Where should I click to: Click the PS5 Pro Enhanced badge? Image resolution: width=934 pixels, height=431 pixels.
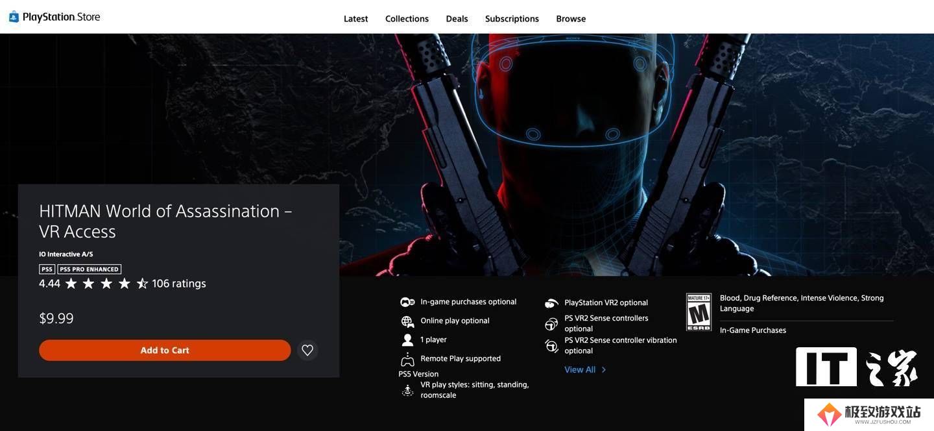tap(90, 269)
